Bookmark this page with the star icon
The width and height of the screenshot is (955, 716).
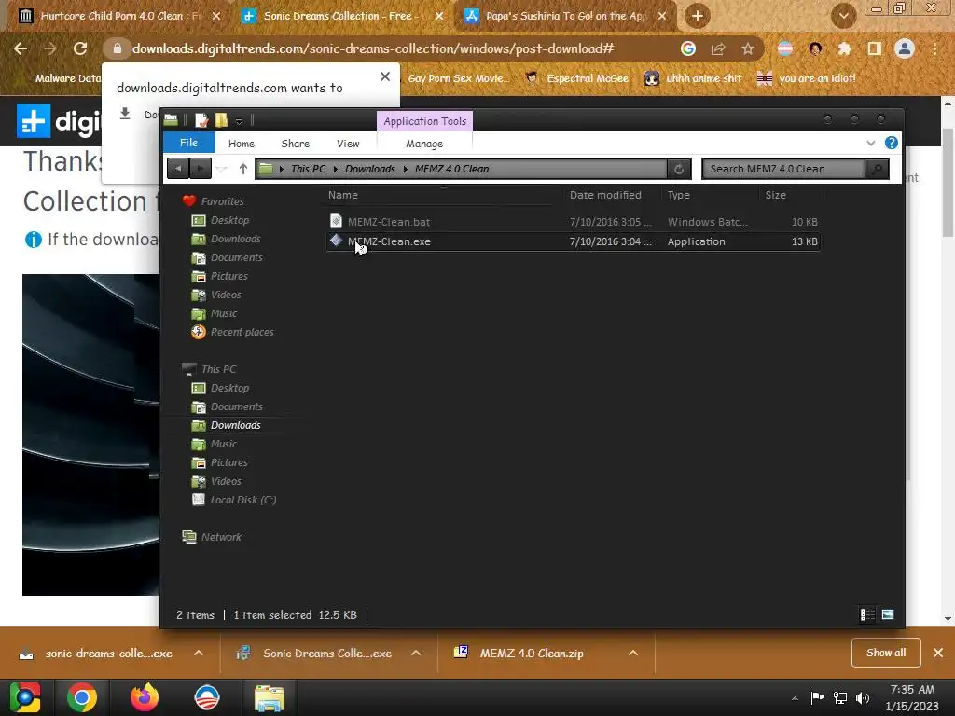coord(748,48)
